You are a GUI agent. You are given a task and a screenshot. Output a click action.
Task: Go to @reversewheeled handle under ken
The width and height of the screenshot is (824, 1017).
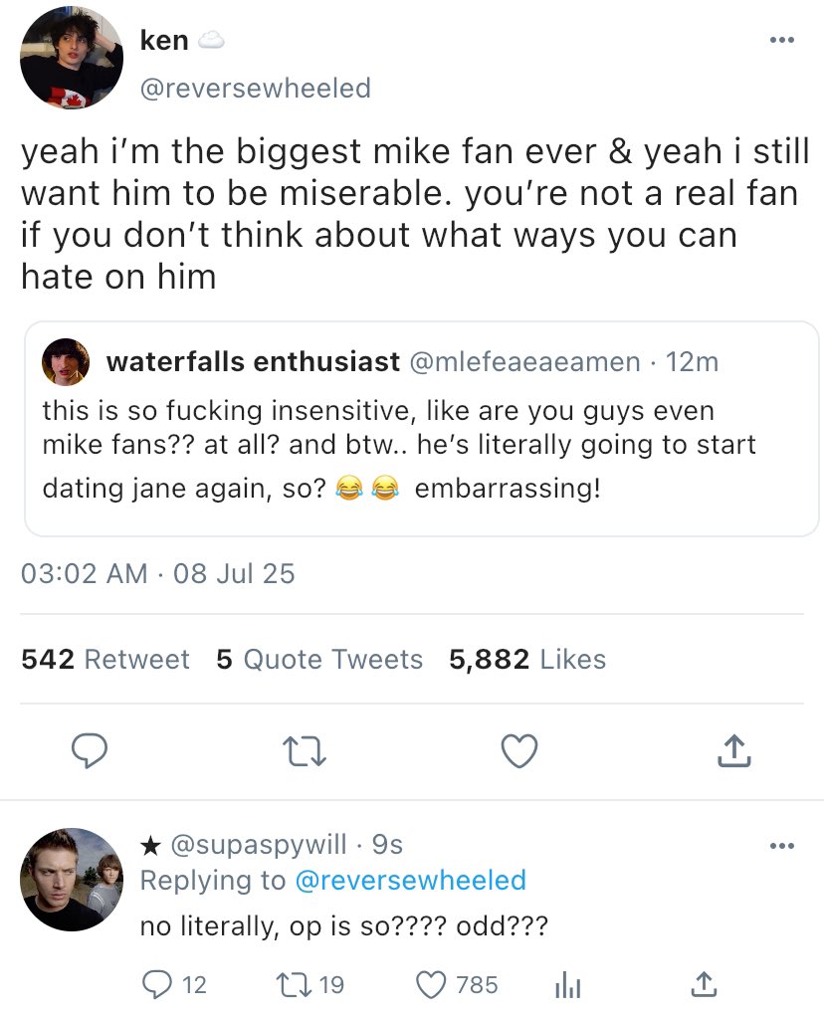click(256, 88)
